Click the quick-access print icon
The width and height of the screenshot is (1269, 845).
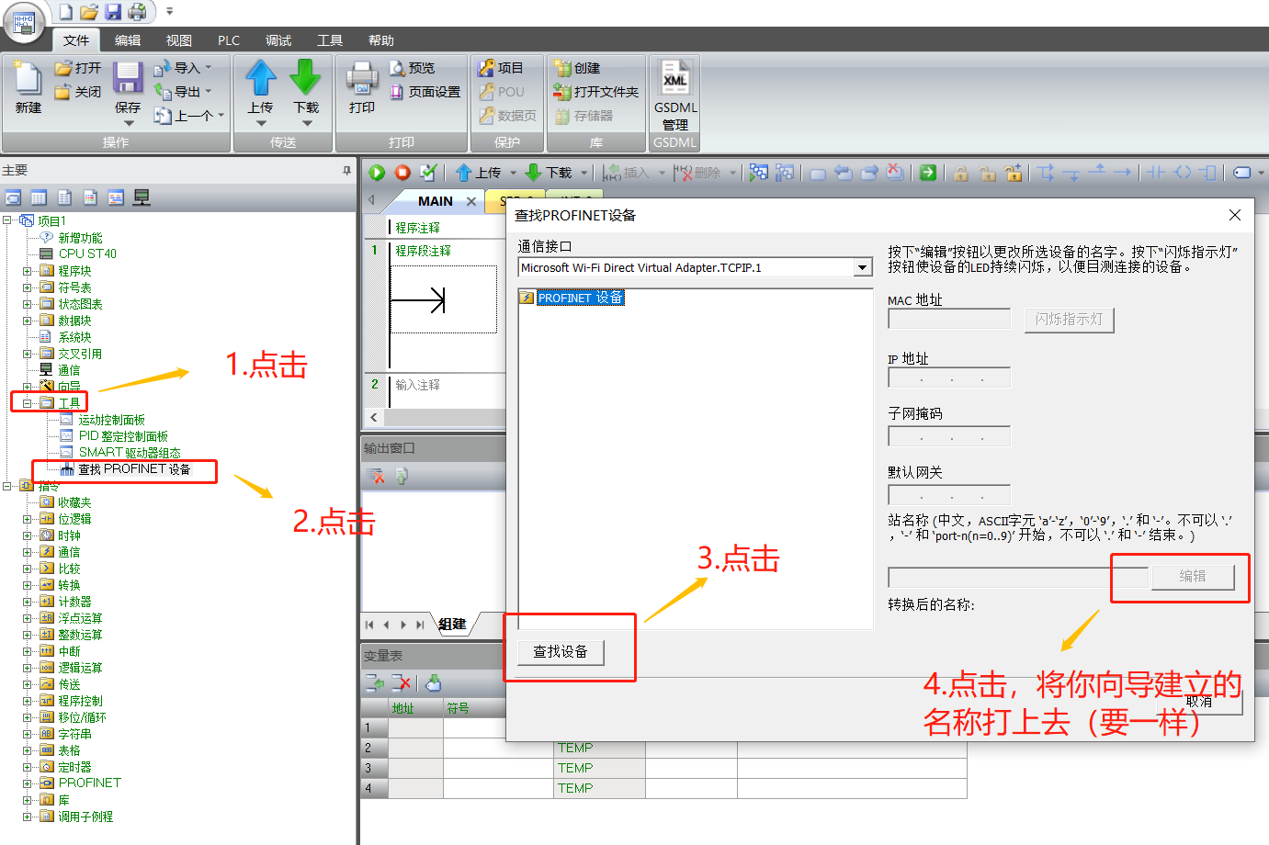[x=137, y=12]
